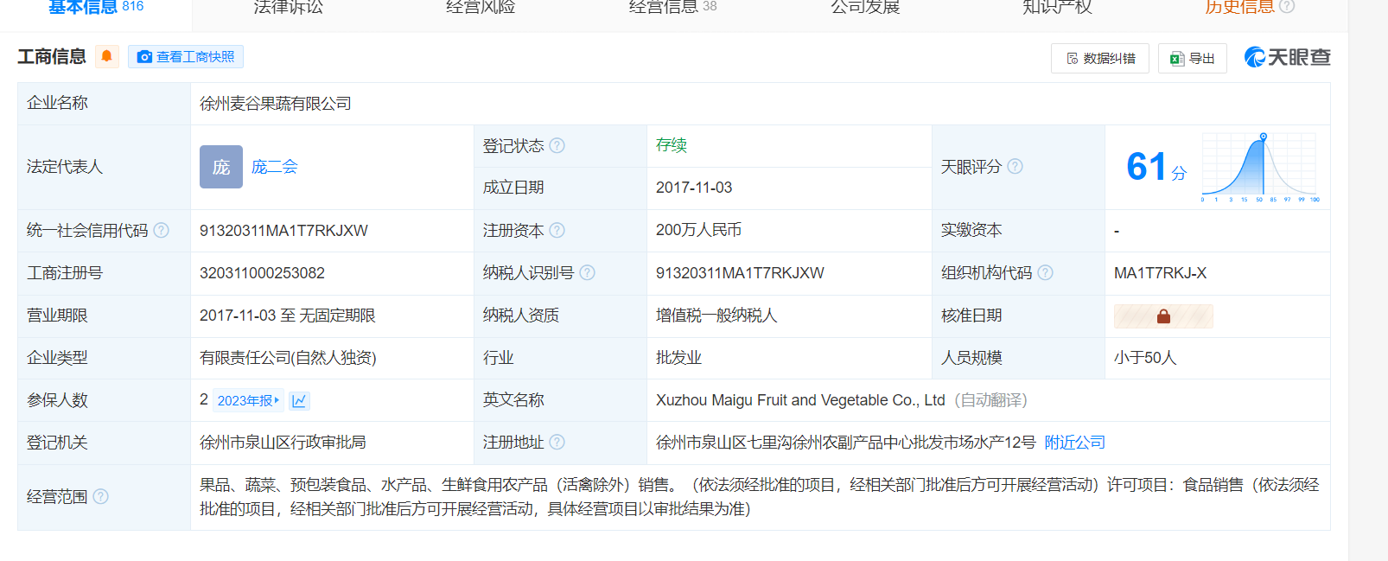
Task: Switch to the 经营信息 tab
Action: (672, 7)
